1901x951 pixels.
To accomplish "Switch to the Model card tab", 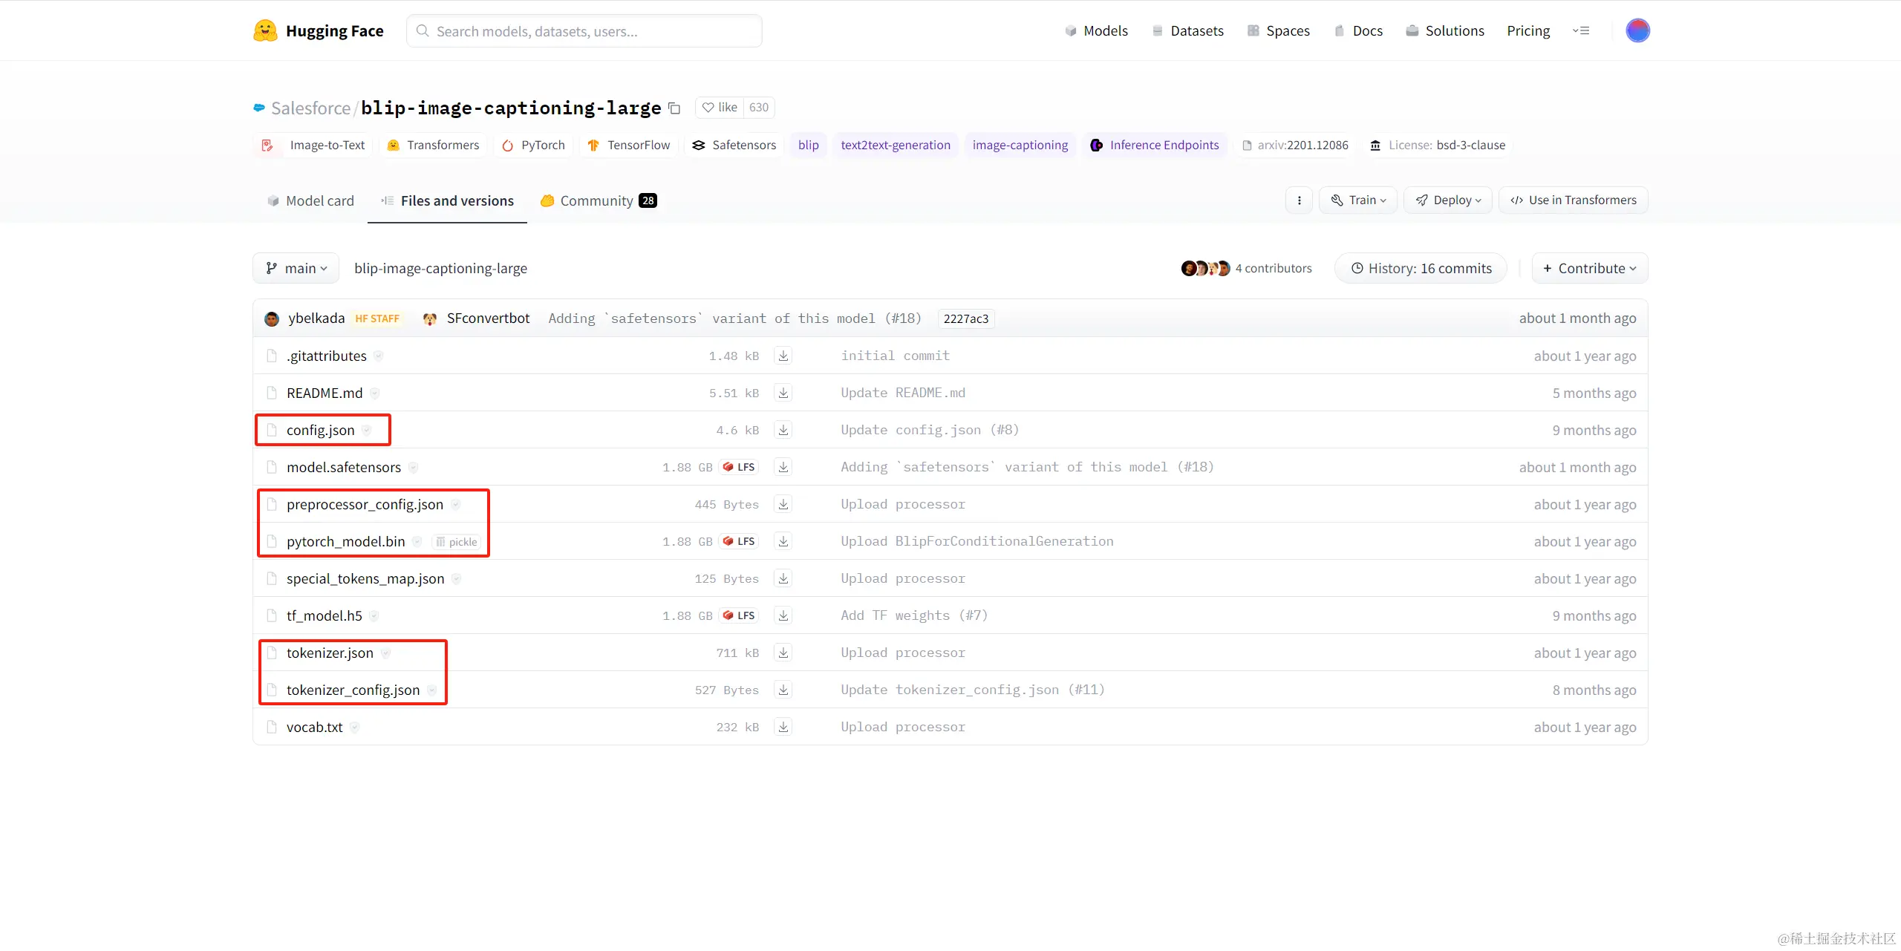I will 311,200.
